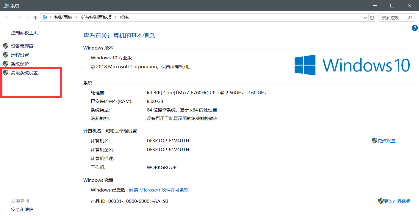This screenshot has width=419, height=220.
Task: Click the 计算机全名 value DESKTOP-61V4UTH
Action: (x=168, y=149)
